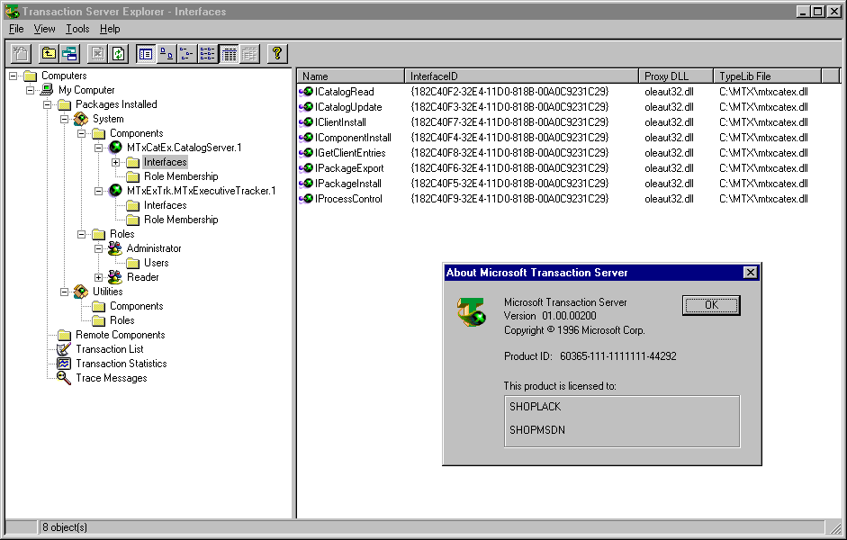Click the grayed-out Status view toolbar icon
This screenshot has width=847, height=540.
tap(249, 53)
